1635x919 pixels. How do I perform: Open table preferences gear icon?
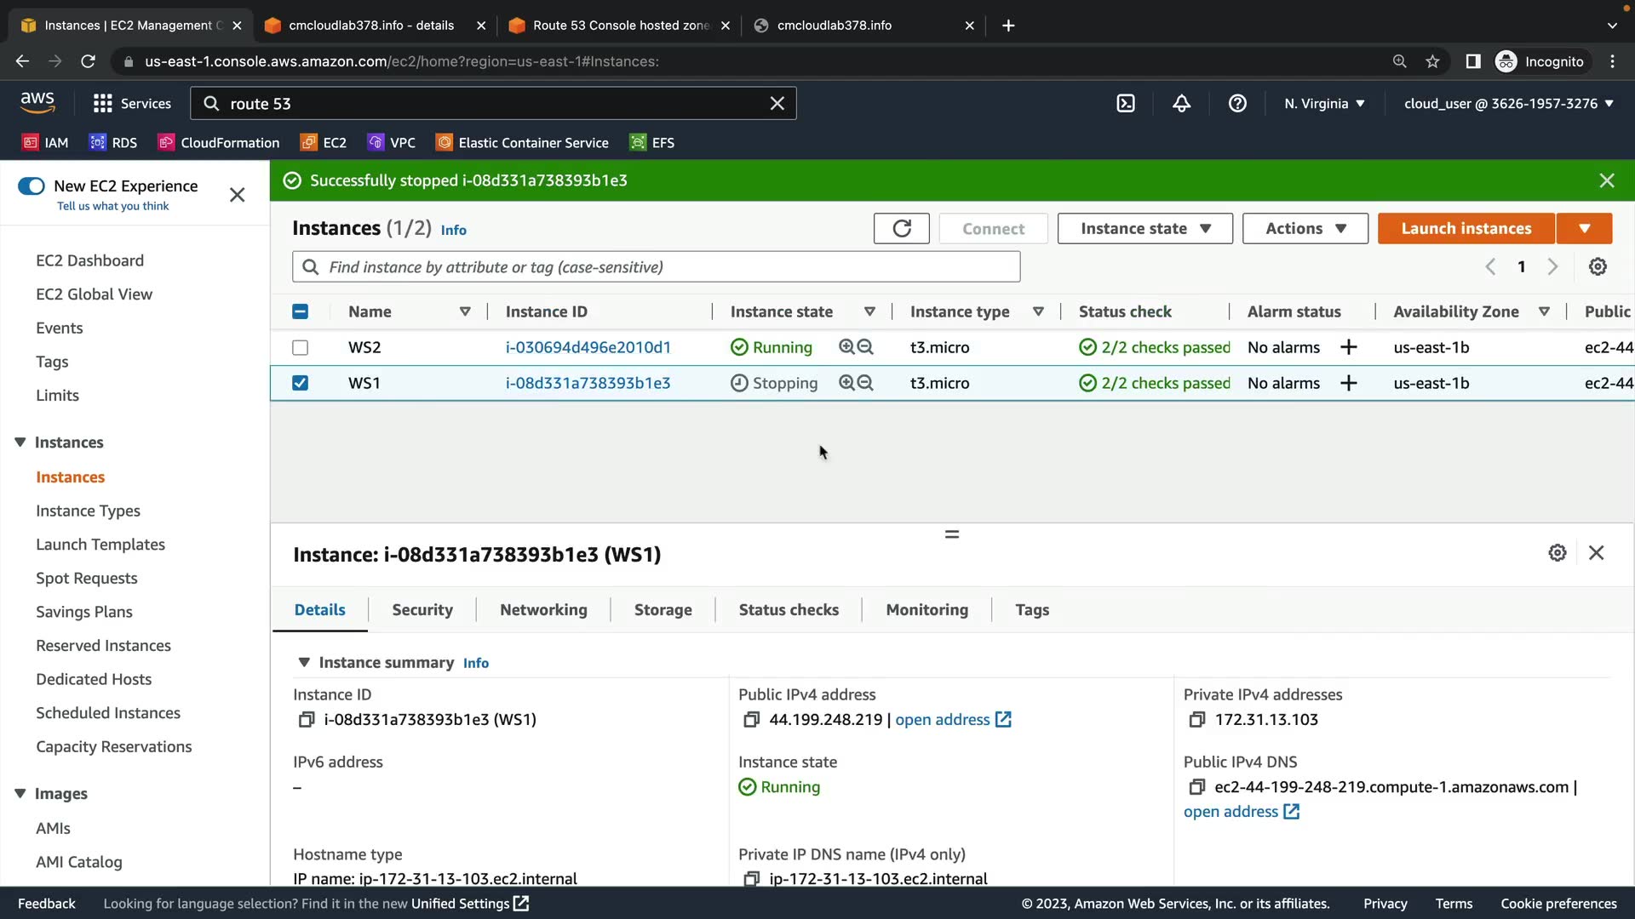[x=1598, y=267]
